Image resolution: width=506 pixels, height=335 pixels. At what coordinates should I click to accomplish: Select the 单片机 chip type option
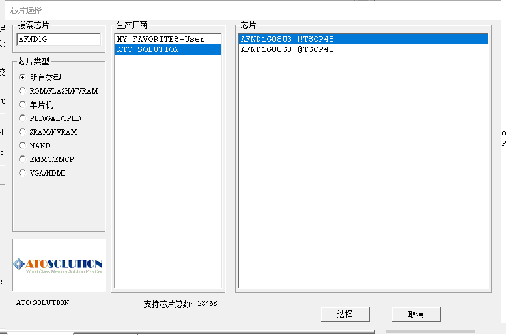click(23, 105)
